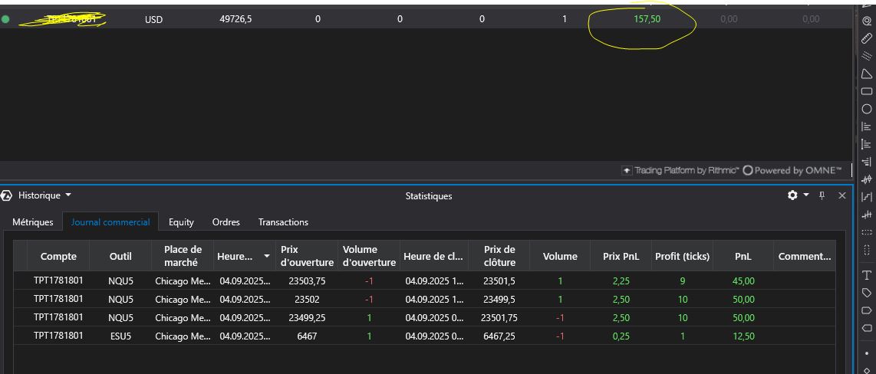This screenshot has height=374, width=876.
Task: Open the Equity tab
Action: 181,222
